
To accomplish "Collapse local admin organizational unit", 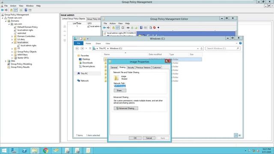I will [x=12, y=42].
